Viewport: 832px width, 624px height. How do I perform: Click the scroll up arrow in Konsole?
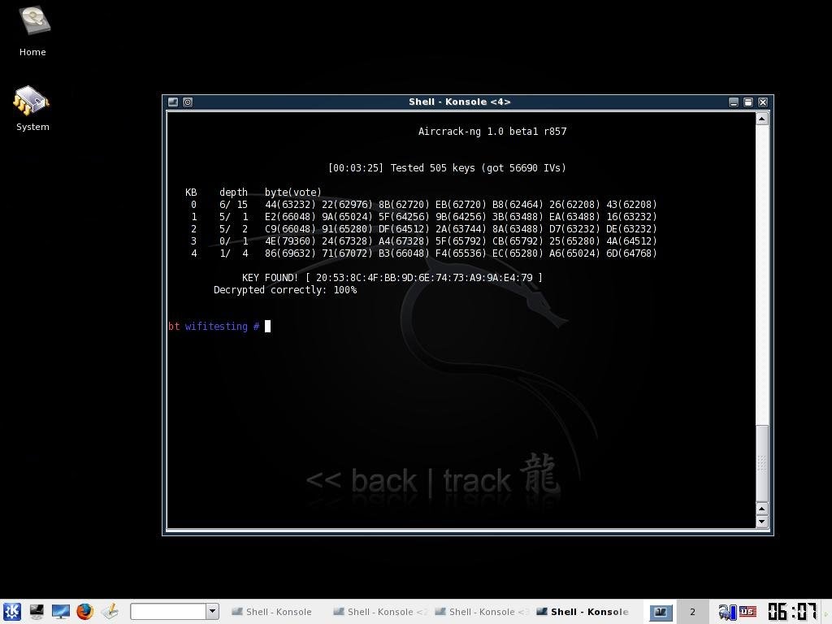point(761,119)
